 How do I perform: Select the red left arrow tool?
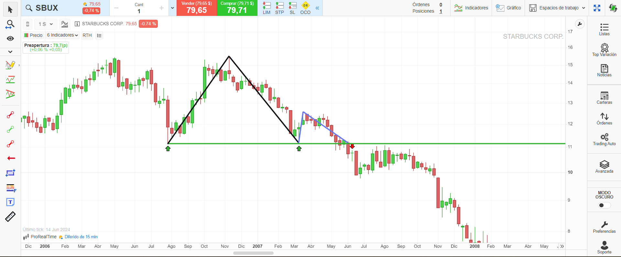click(11, 158)
